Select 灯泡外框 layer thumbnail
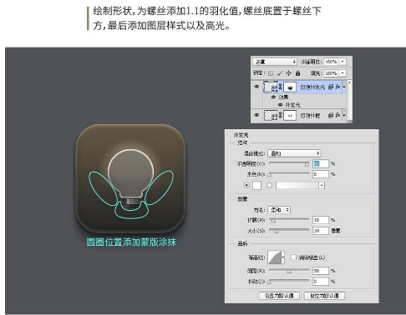Screen dimensions: 406x315 [271, 115]
